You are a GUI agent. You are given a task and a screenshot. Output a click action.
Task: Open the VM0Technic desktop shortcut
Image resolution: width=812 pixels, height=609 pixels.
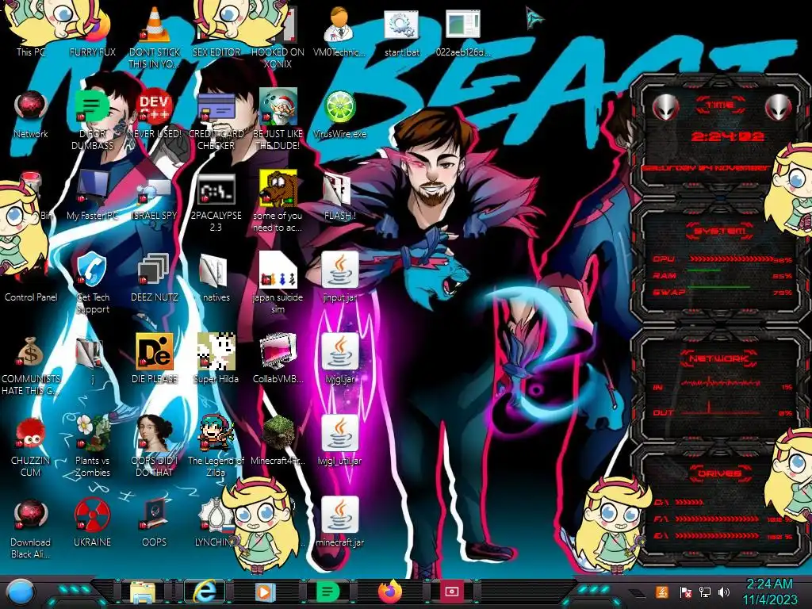point(339,25)
